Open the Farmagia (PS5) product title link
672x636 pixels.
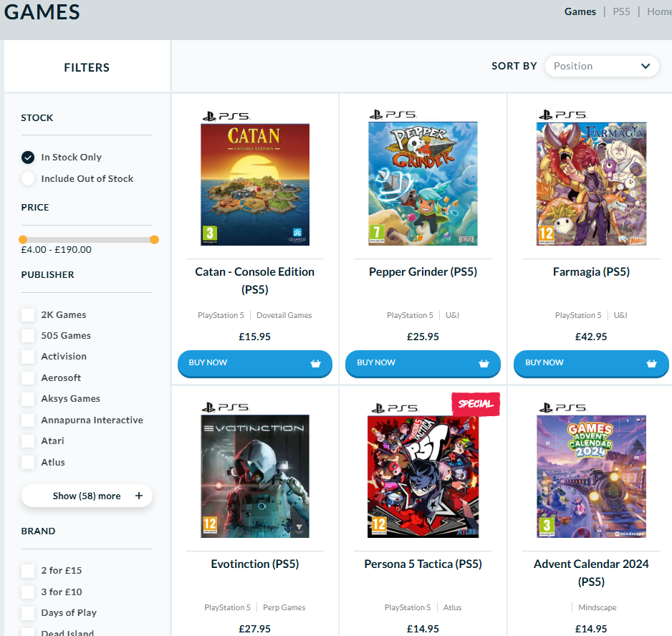591,272
